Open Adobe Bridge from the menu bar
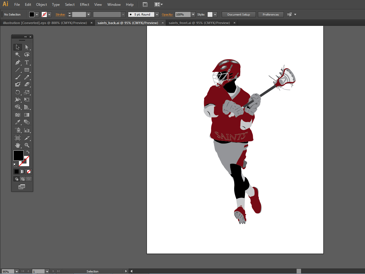The width and height of the screenshot is (365, 274). 145,5
